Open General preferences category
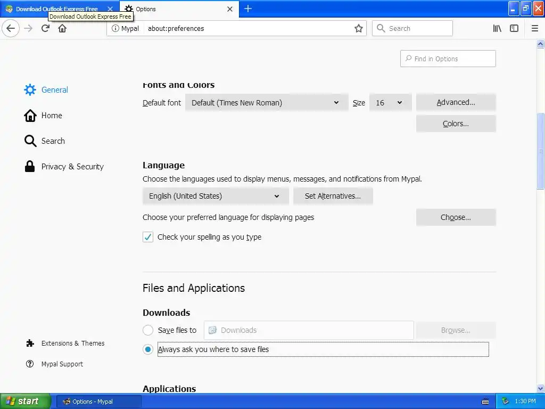Image resolution: width=545 pixels, height=409 pixels. click(55, 89)
